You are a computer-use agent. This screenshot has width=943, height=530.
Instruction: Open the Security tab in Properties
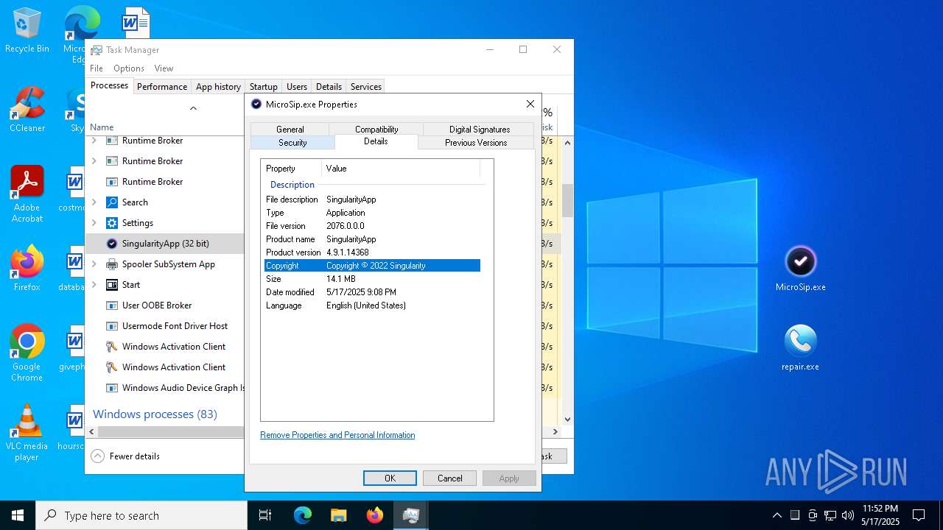coord(292,143)
